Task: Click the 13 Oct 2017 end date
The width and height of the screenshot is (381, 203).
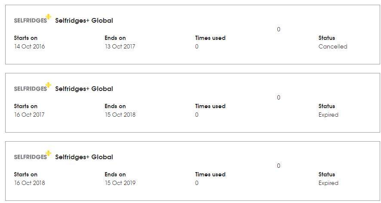Action: point(120,46)
